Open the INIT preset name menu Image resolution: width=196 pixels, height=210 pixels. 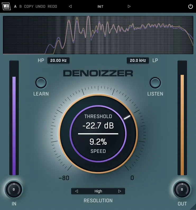(100, 7)
